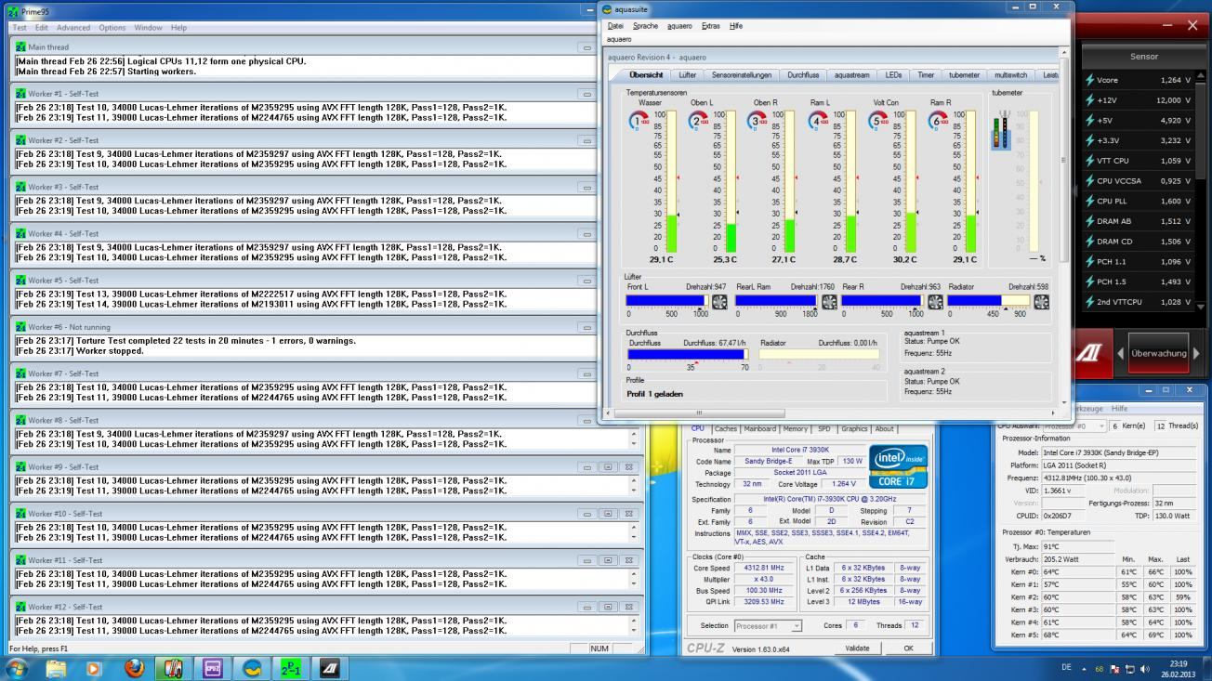Click the Radiator fan icon
Screen dimensions: 1212x681
1041,301
